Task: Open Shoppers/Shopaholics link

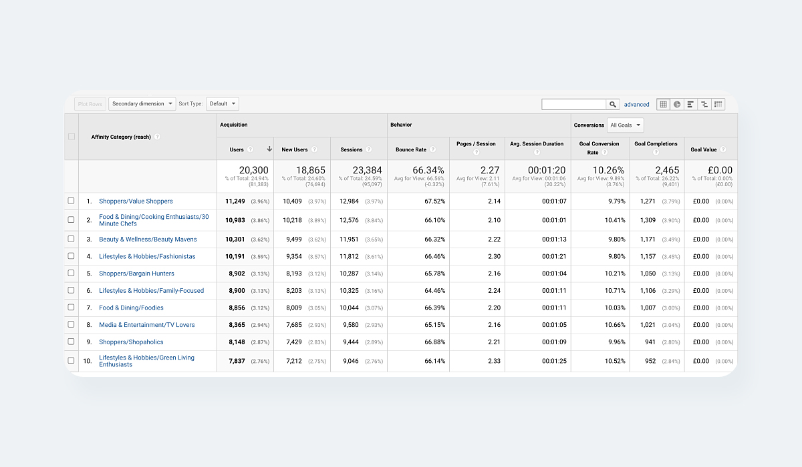Action: pos(131,342)
